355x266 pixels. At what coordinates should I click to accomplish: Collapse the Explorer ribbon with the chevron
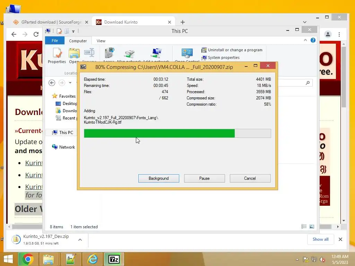coord(305,40)
